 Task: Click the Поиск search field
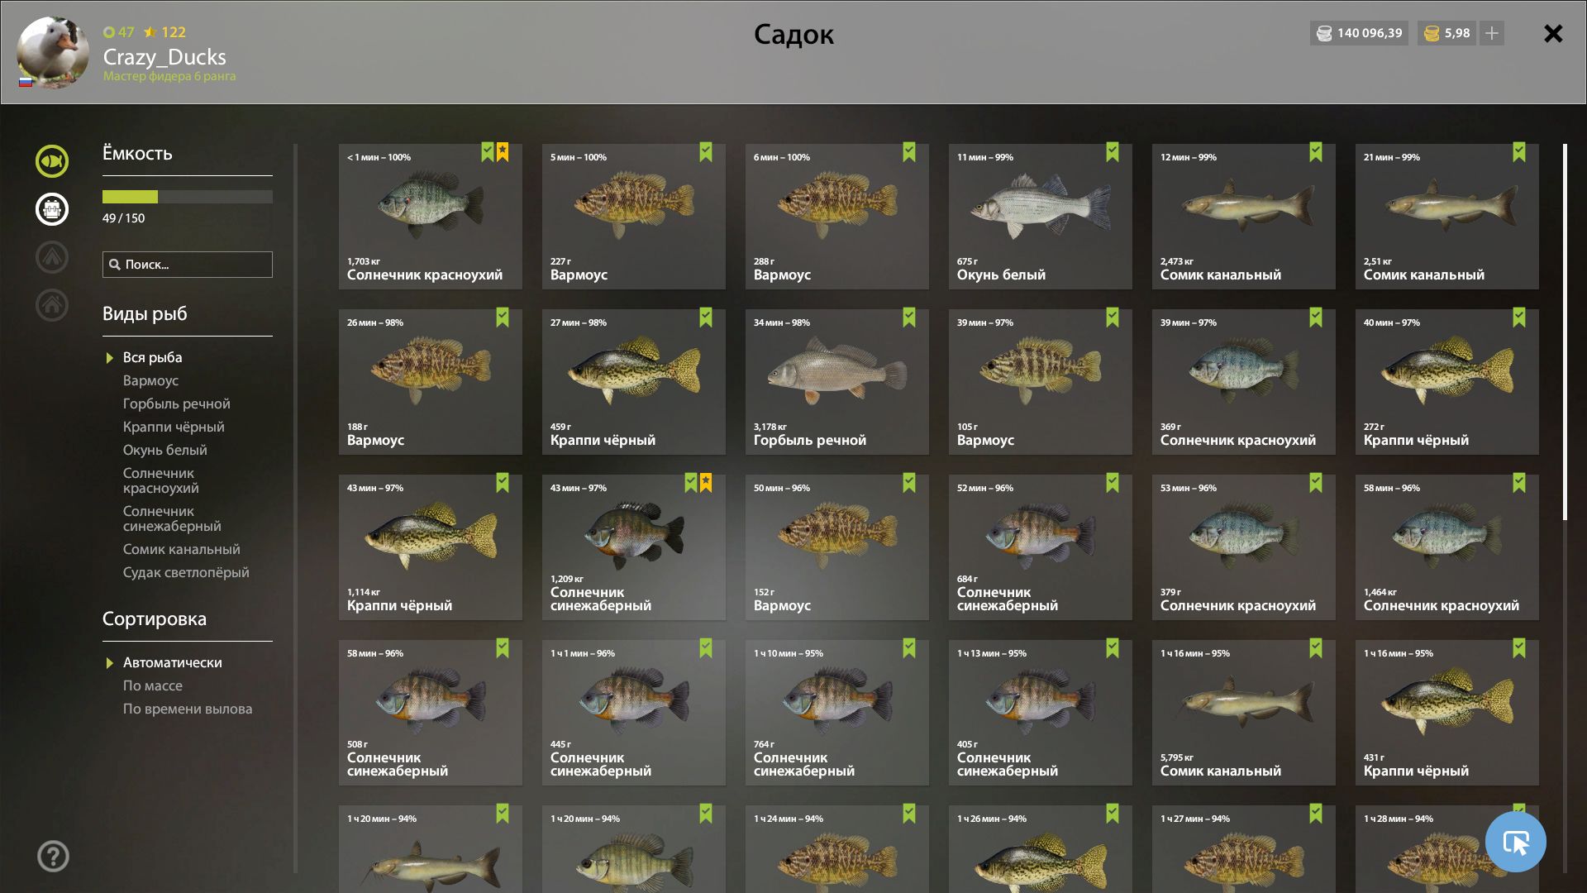tap(188, 265)
